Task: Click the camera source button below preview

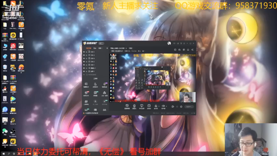Action: pyautogui.click(x=135, y=107)
